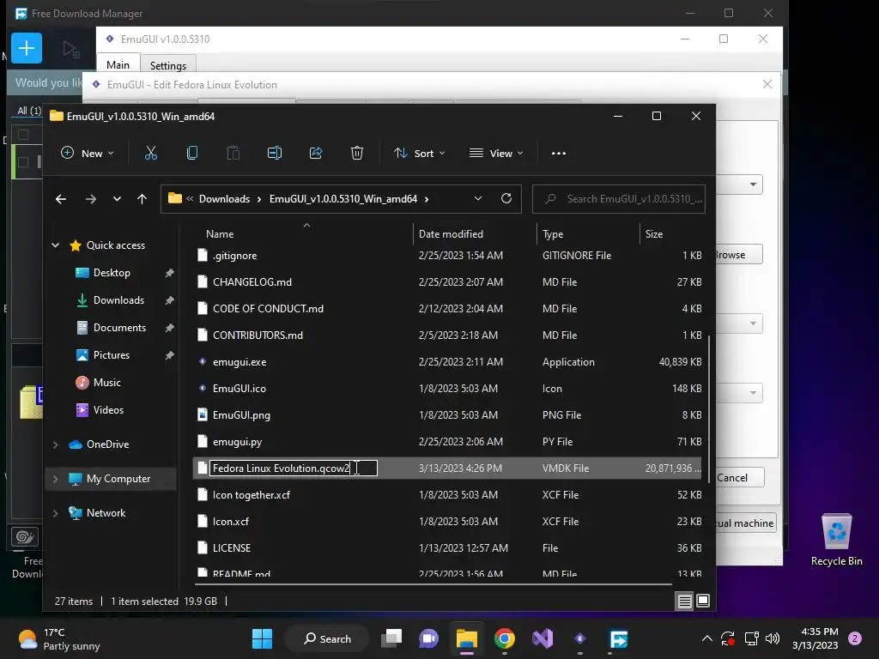Screen dimensions: 879x659
Task: Select Documents in Quick access
Action: click(x=119, y=327)
